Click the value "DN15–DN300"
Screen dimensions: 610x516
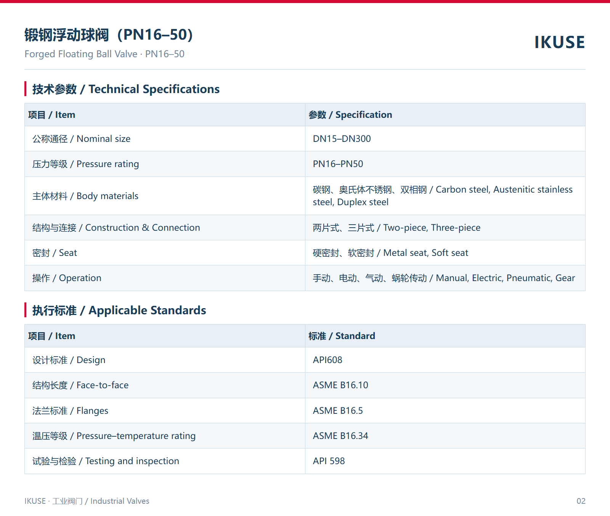point(342,139)
